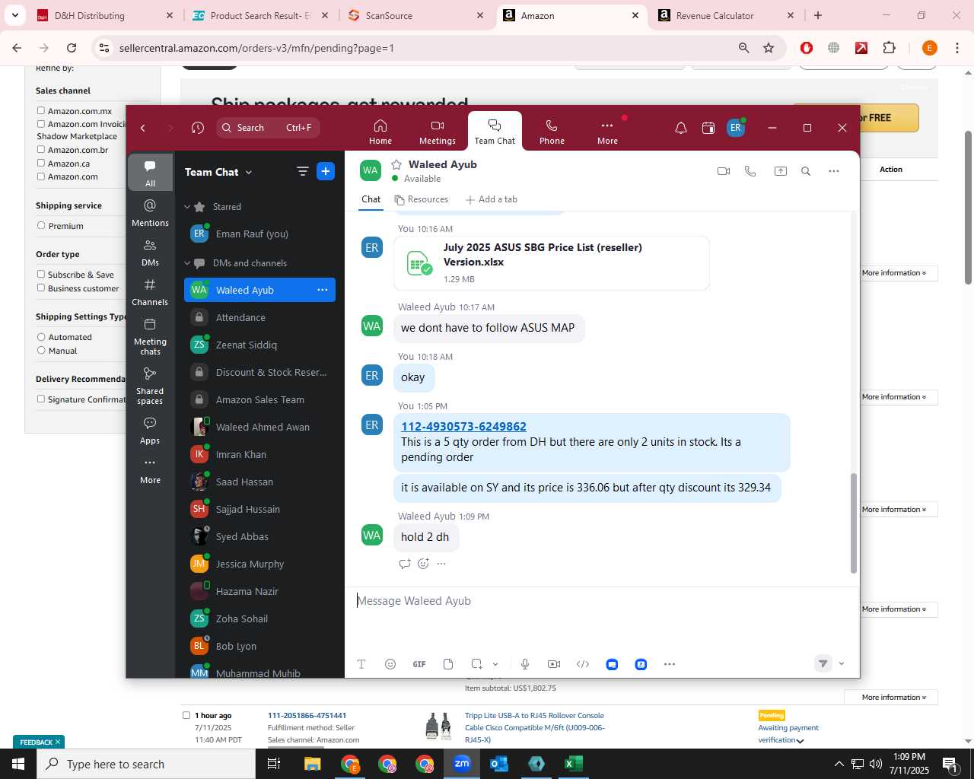Select Manual shipping settings radio
The width and height of the screenshot is (974, 779).
pos(41,350)
